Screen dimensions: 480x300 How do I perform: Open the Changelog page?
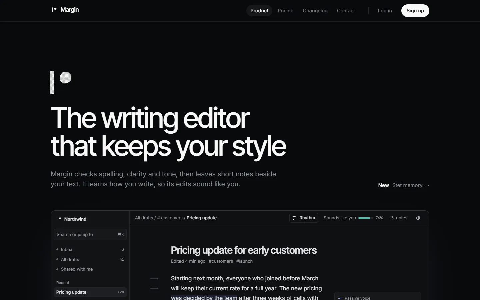(315, 11)
